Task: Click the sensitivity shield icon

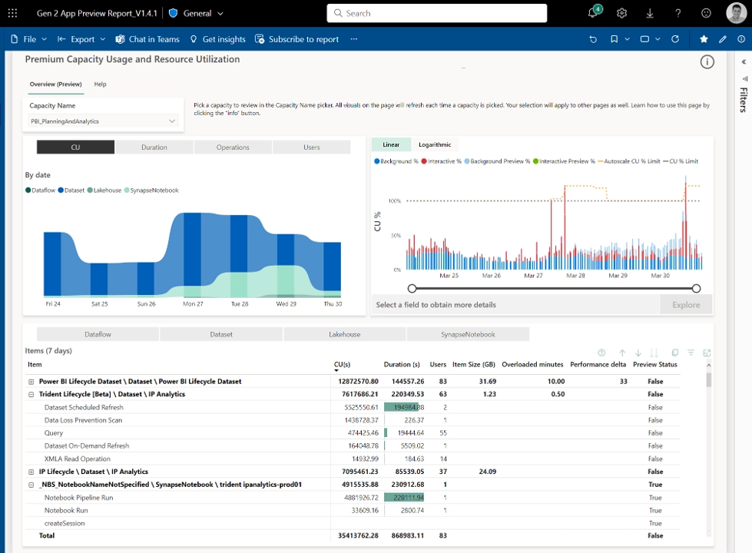Action: point(173,13)
